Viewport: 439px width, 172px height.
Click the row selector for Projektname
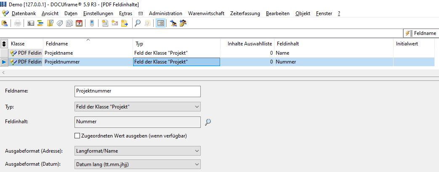pyautogui.click(x=4, y=53)
